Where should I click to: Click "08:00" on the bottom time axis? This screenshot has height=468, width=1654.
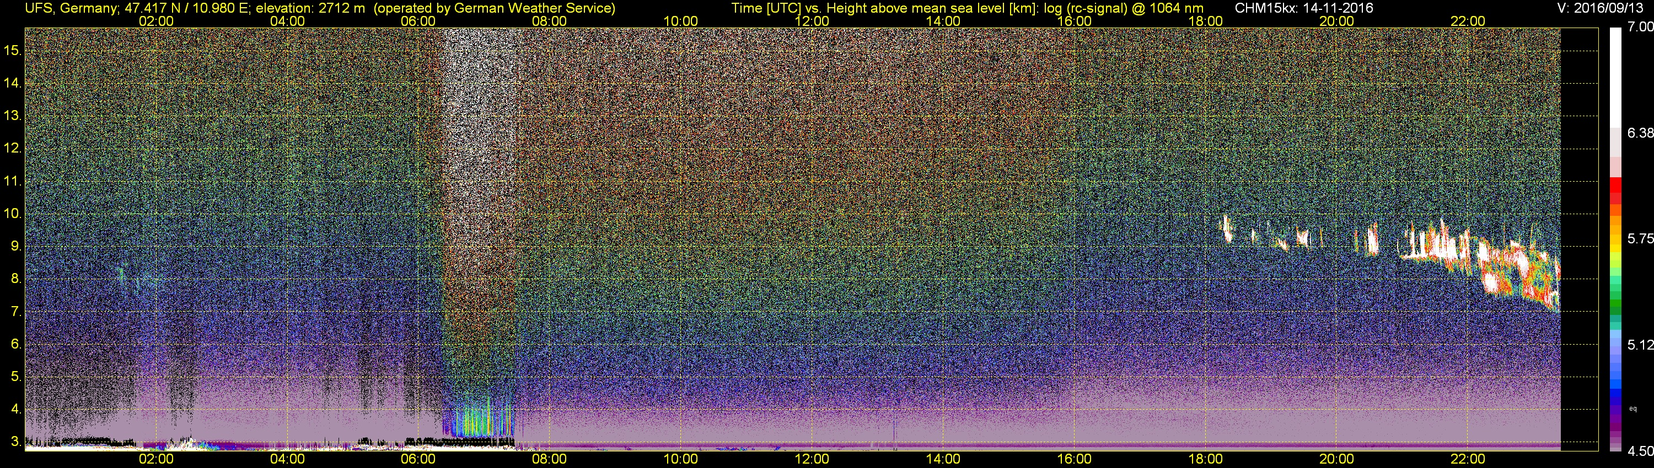click(550, 459)
